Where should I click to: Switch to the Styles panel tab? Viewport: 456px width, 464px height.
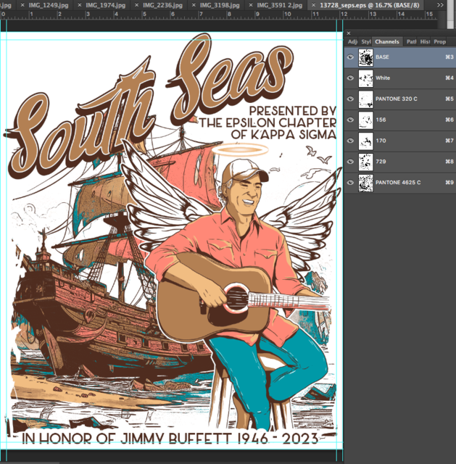(366, 42)
